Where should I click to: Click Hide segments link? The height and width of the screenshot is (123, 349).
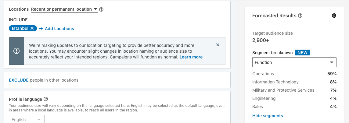click(x=268, y=116)
